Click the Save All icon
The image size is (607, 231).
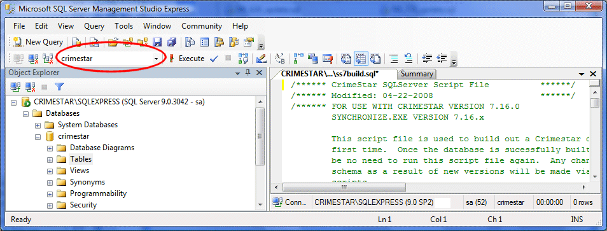[x=172, y=42]
